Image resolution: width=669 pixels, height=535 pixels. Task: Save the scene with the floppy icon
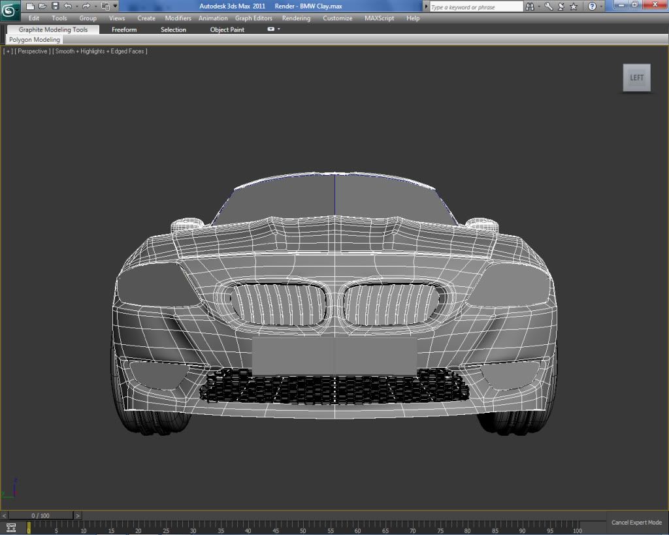click(x=55, y=6)
